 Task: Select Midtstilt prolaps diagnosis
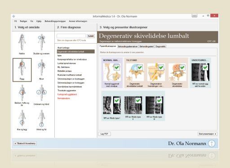click(x=65, y=71)
